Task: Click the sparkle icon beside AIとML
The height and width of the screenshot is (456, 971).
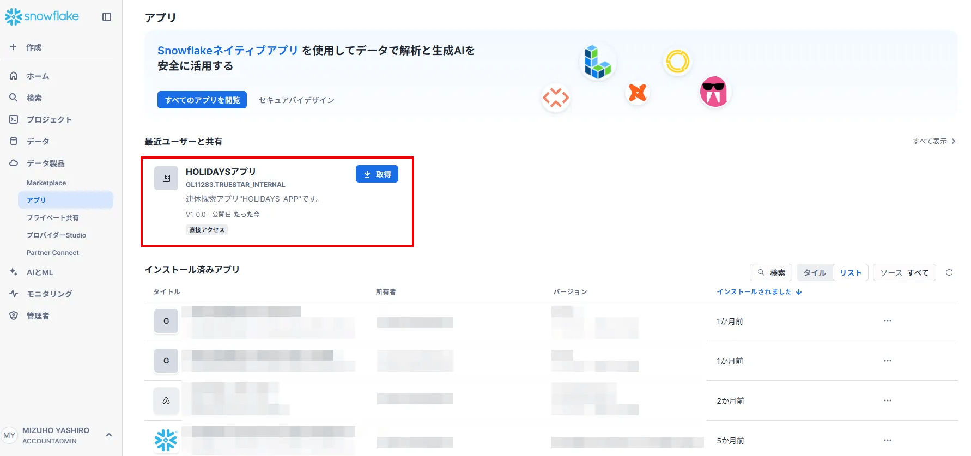Action: click(x=14, y=272)
